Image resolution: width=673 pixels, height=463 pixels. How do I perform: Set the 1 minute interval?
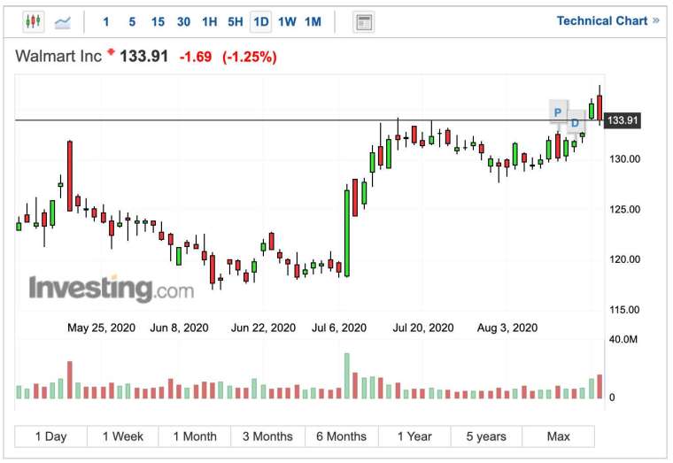coord(106,21)
